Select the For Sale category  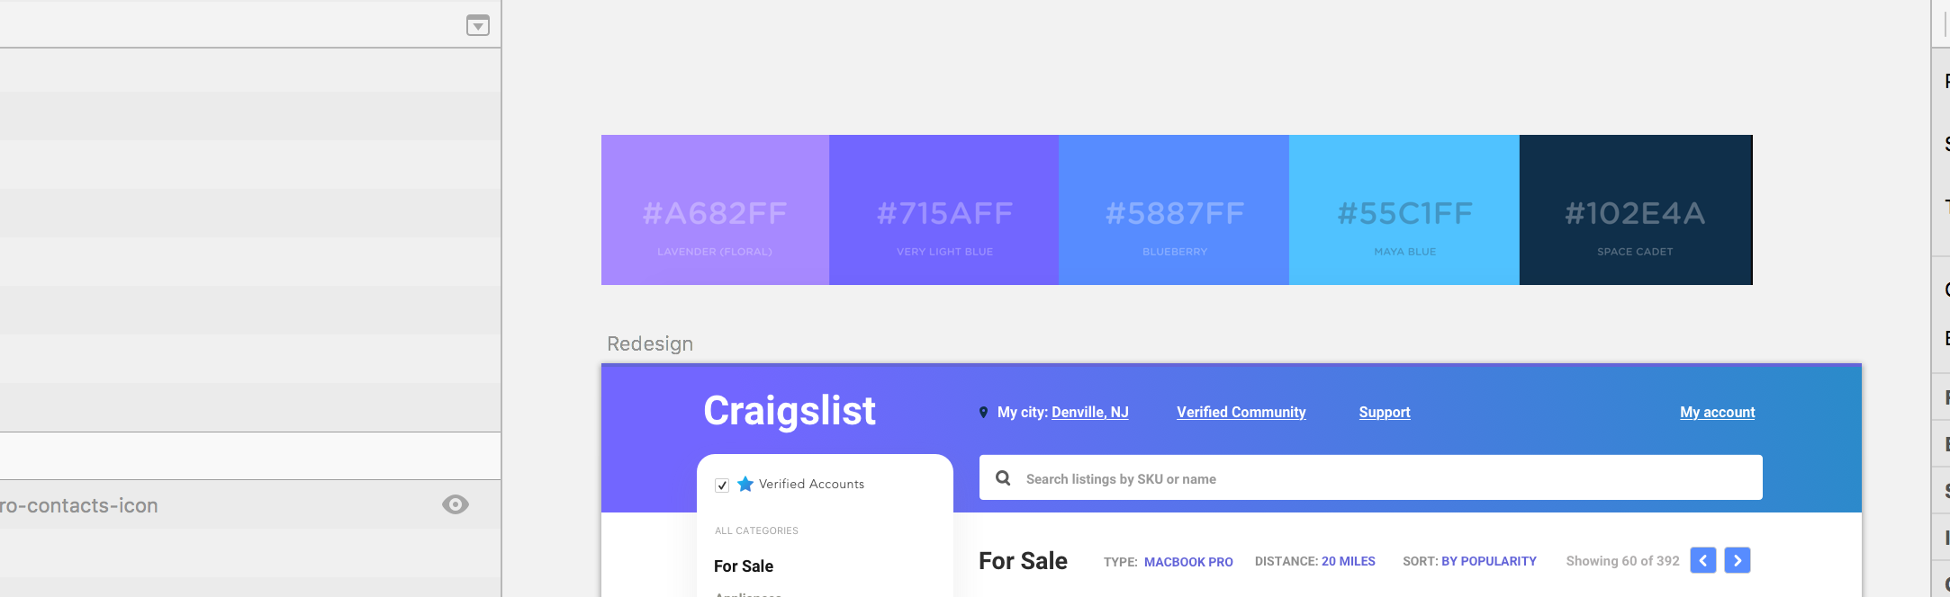(744, 566)
